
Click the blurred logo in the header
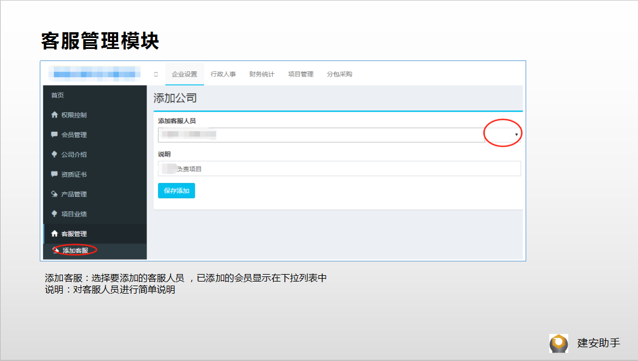[x=95, y=74]
